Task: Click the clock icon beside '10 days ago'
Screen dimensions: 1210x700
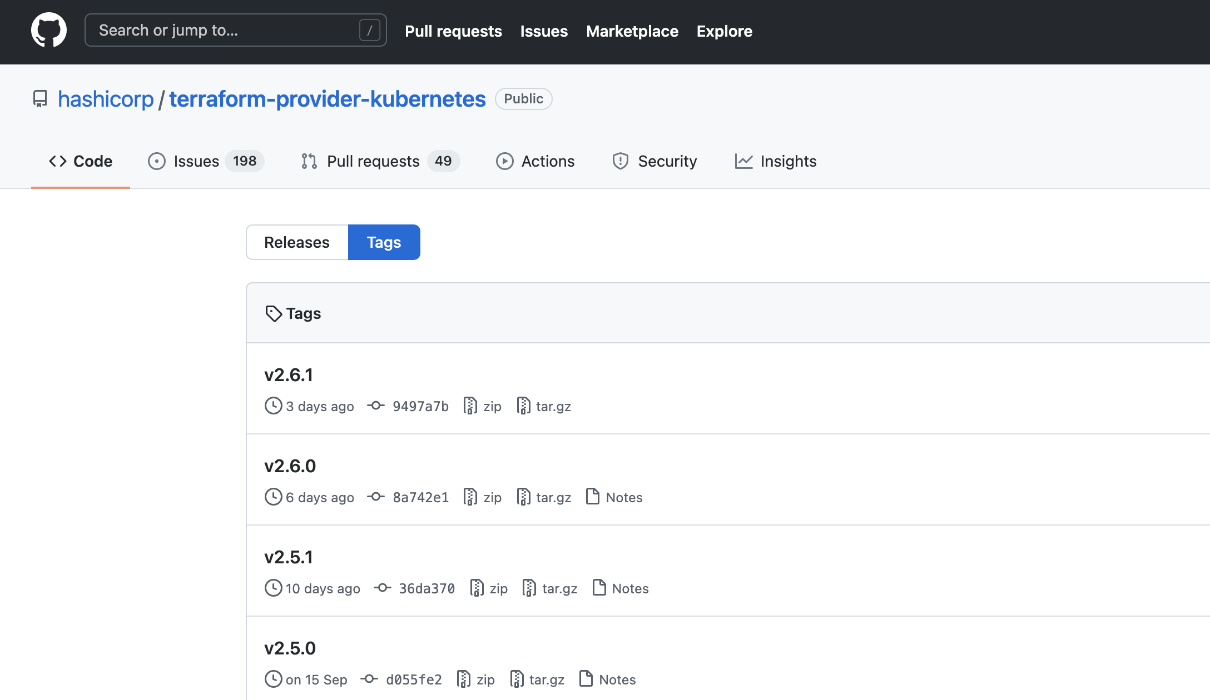Action: (x=272, y=588)
